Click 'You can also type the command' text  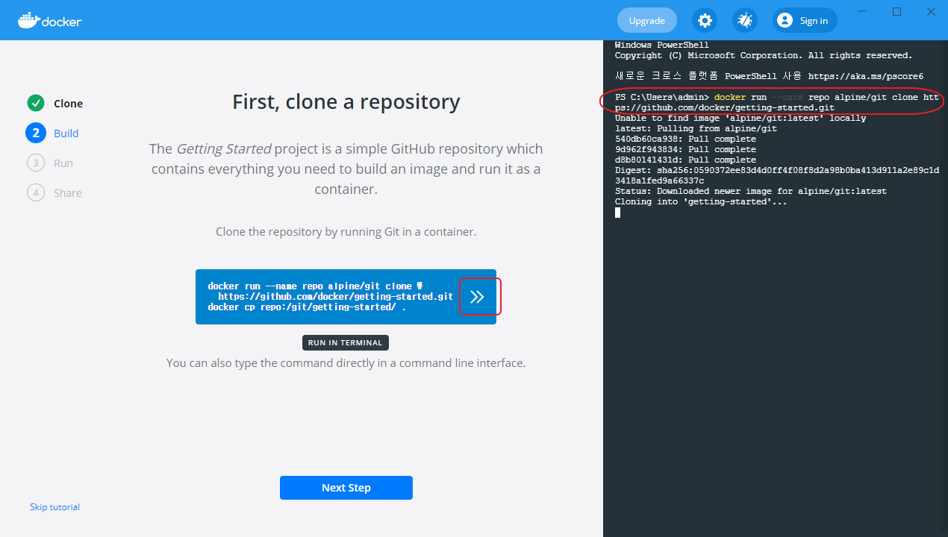tap(346, 363)
